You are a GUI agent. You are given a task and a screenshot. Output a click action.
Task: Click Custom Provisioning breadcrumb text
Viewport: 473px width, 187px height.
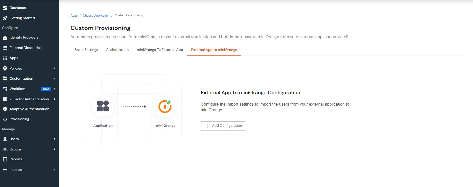129,15
